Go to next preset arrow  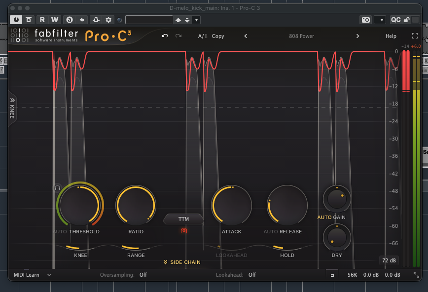click(357, 36)
